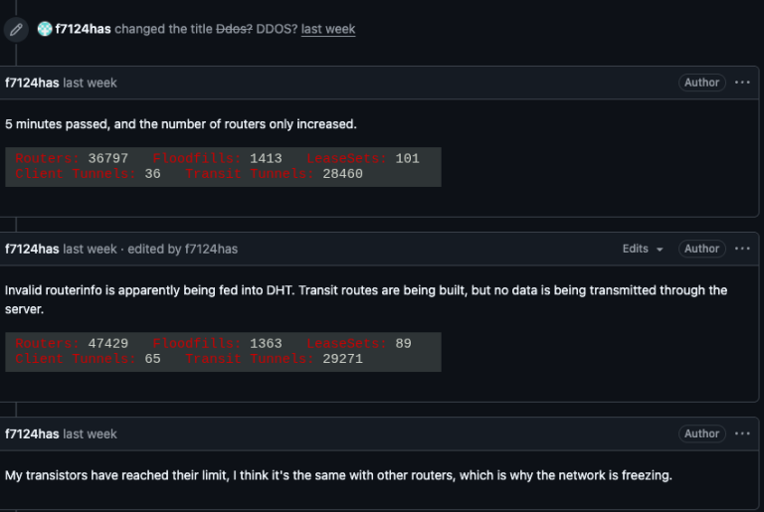Click the Author badge on edited comment
The width and height of the screenshot is (764, 512).
(x=701, y=249)
